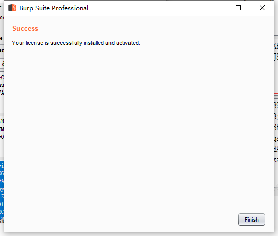Click the word successfully in the message

(66, 43)
